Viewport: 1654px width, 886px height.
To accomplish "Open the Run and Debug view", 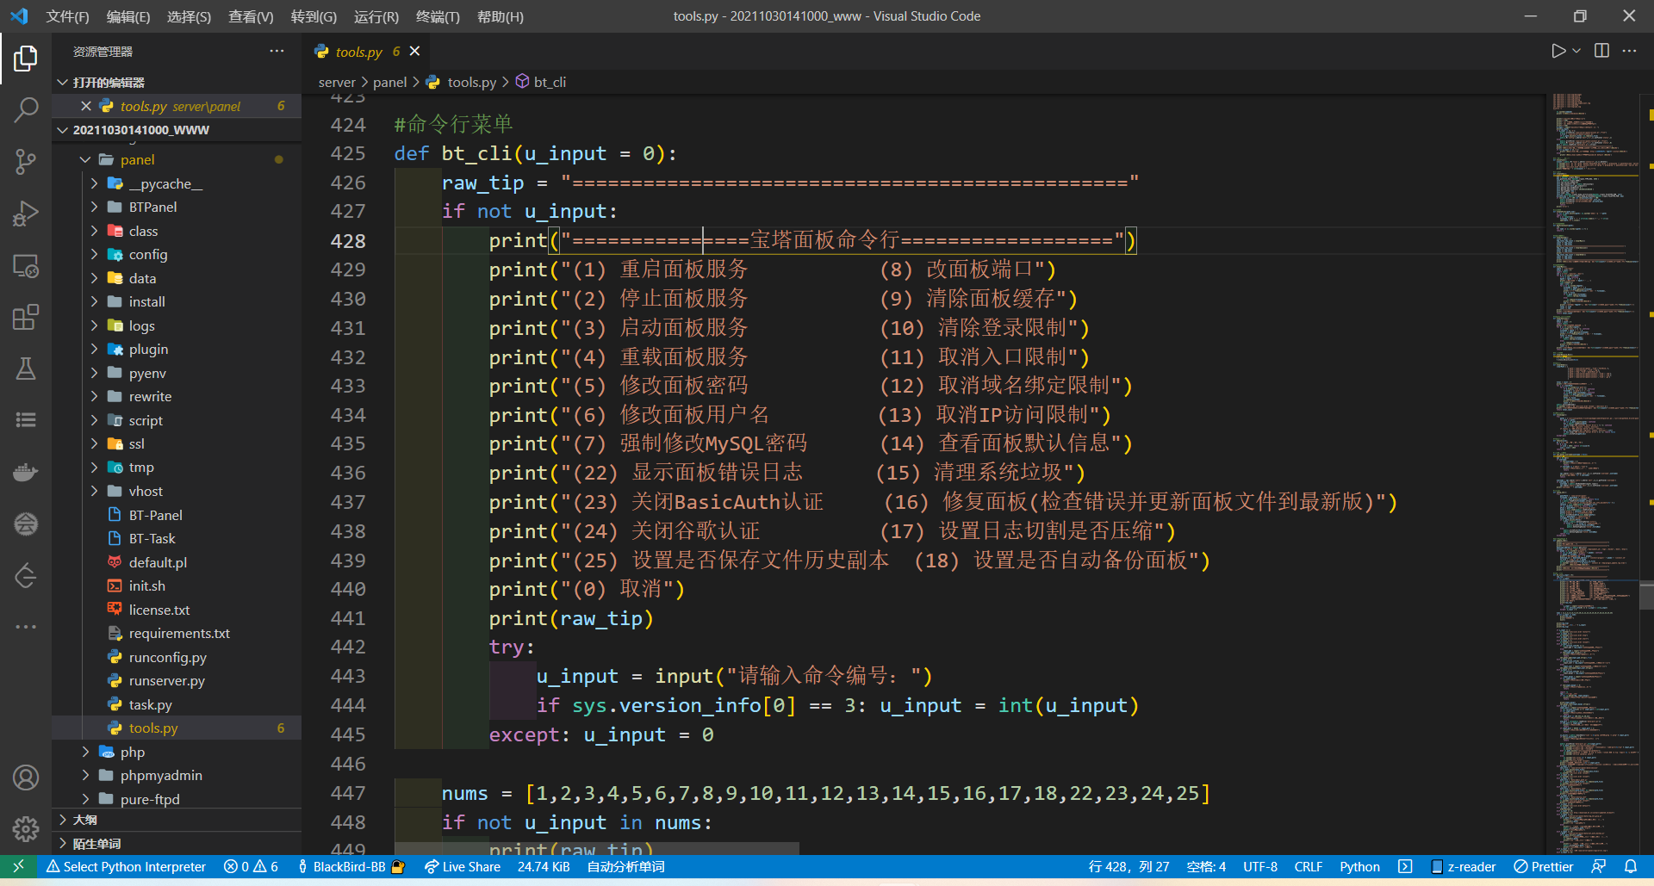I will click(x=26, y=214).
